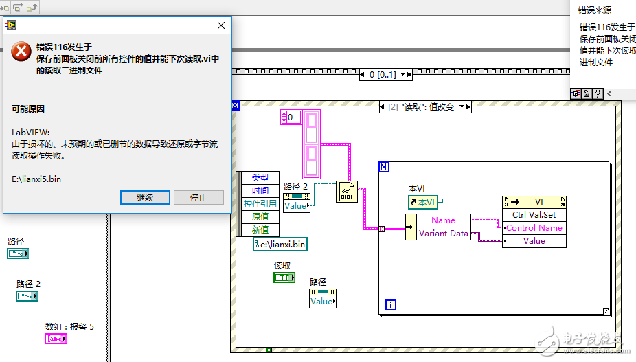
Task: Click the collapse arrow next to help icons
Action: 609,93
